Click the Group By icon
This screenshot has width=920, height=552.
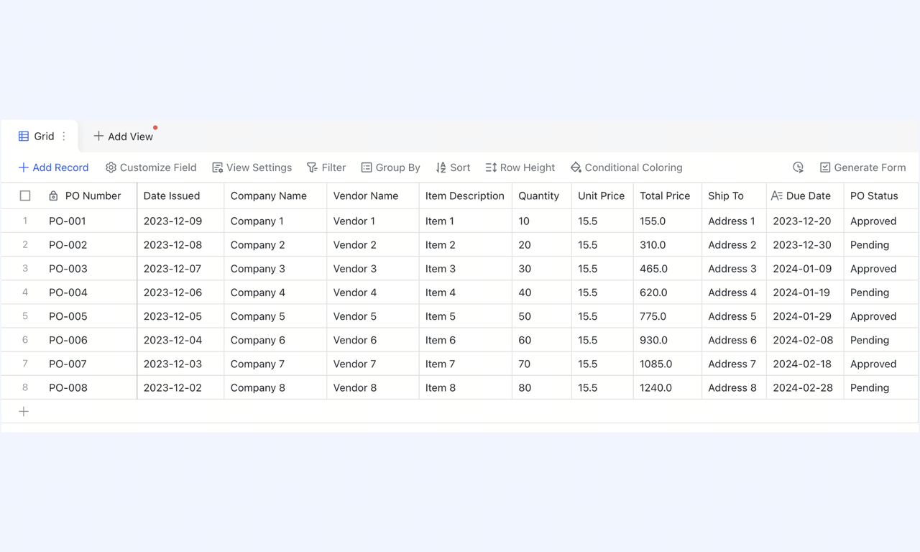point(367,167)
